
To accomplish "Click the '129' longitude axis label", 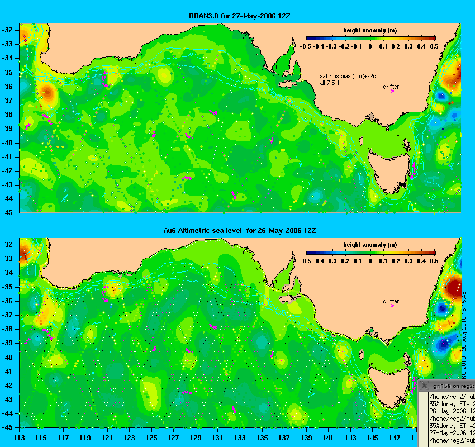I will (196, 438).
